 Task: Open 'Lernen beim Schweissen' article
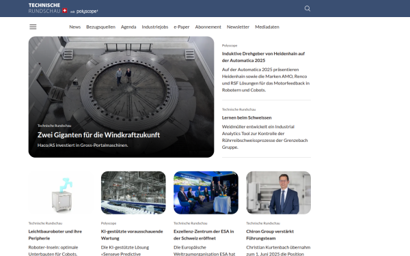(x=247, y=117)
